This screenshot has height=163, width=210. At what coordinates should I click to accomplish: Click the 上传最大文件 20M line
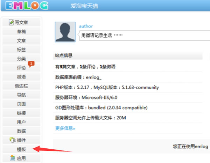click(x=91, y=118)
